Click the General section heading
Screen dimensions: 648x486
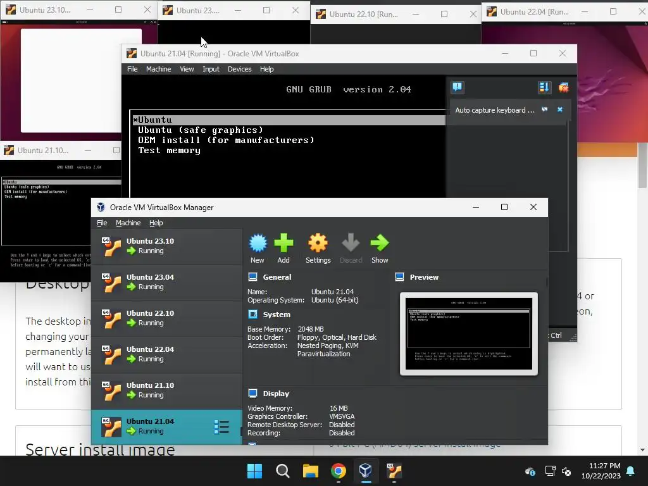[x=277, y=277]
